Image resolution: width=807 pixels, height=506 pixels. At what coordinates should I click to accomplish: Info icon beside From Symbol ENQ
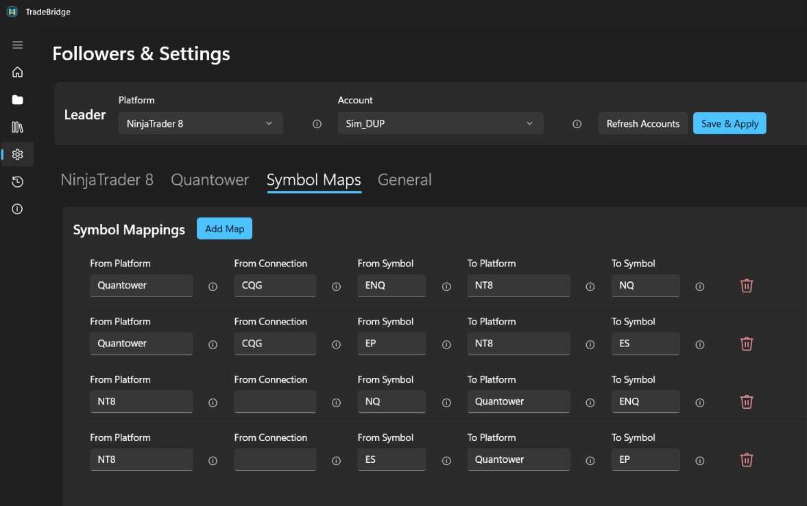(446, 287)
